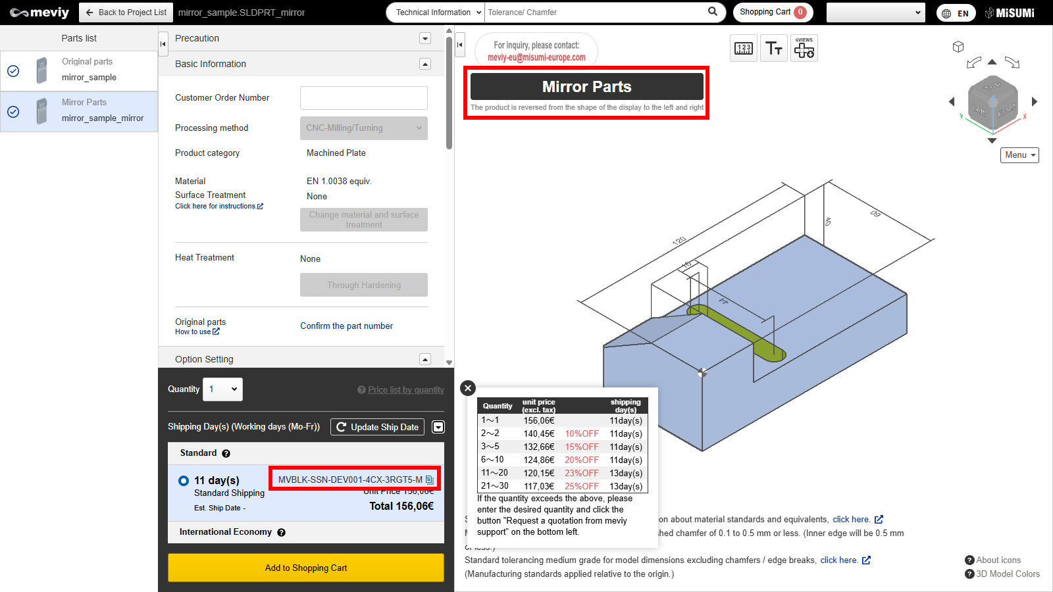Toggle checkmark for Original parts mirror_sample
The width and height of the screenshot is (1053, 592).
tap(13, 71)
